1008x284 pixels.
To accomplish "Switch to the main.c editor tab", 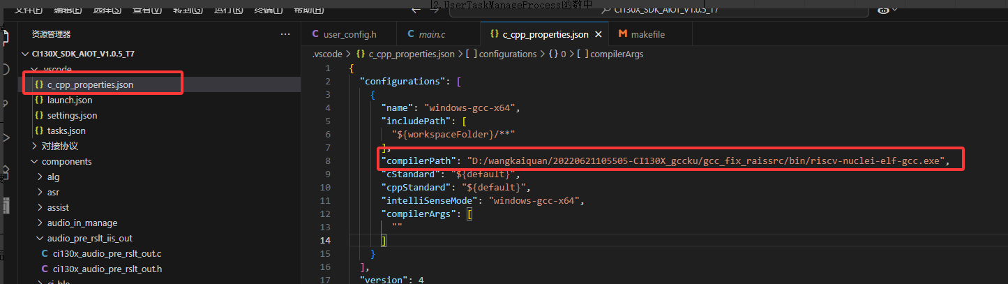I will [432, 34].
